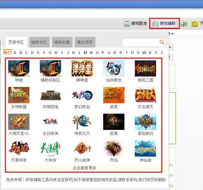203x190 pixels.
Task: Open the 武尊 game icon
Action: 114,122
